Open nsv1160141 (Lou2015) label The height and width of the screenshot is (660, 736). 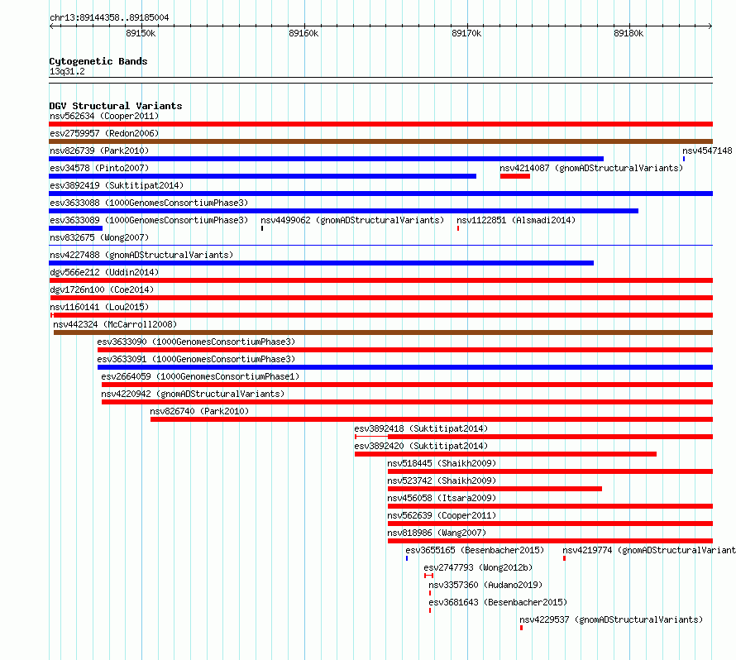(x=99, y=307)
